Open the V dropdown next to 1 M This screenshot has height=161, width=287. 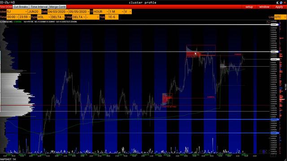[128, 12]
